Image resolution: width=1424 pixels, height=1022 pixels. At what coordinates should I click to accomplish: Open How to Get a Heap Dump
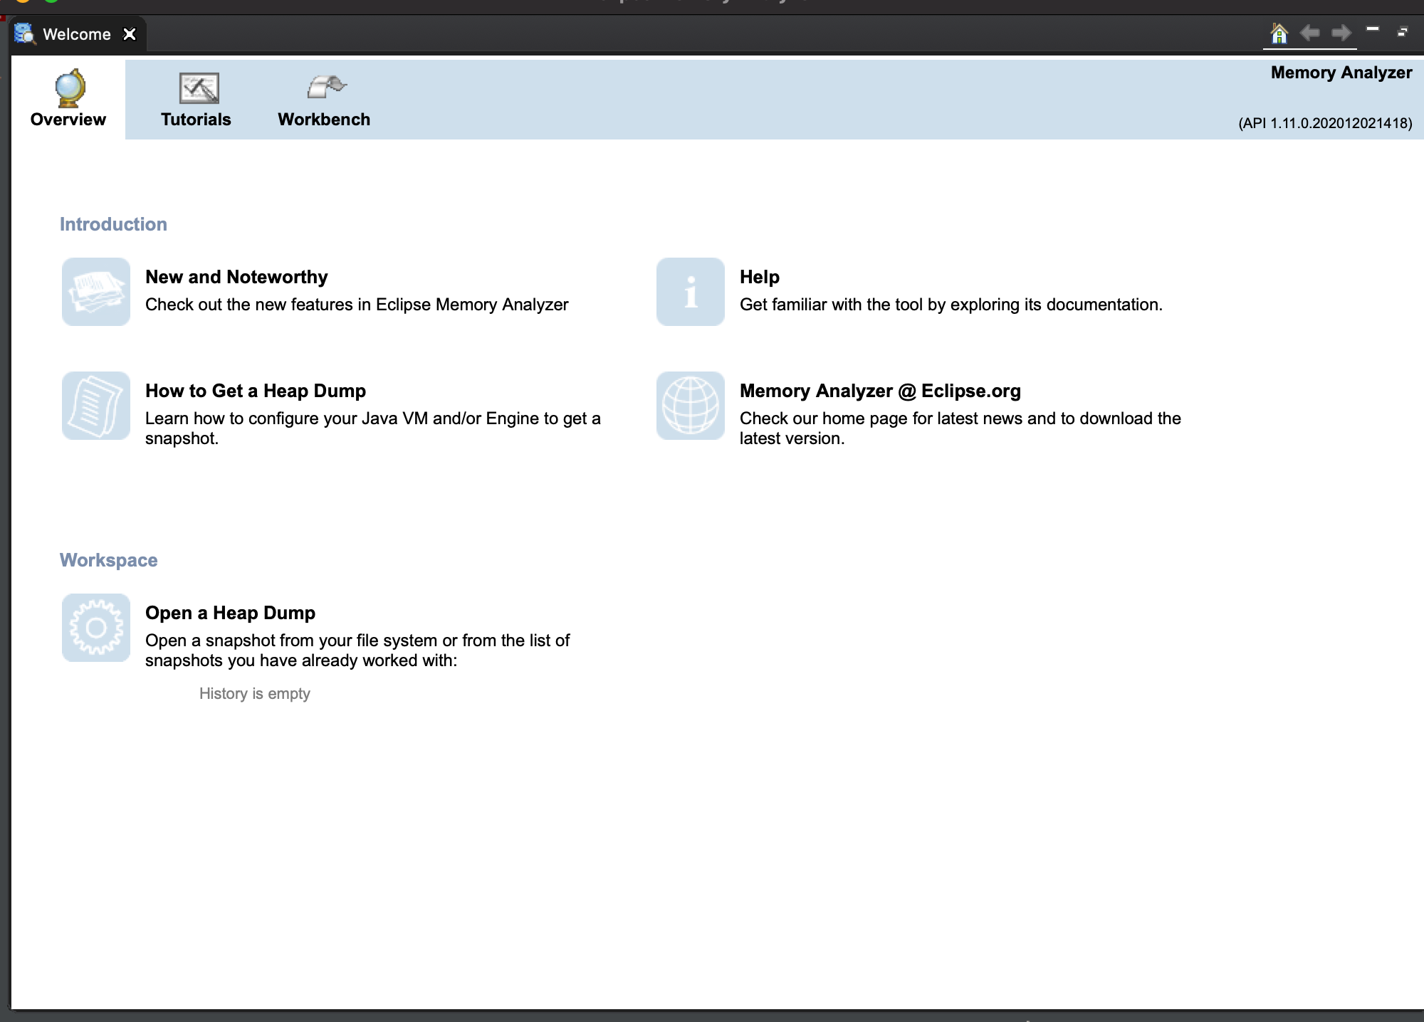click(255, 391)
